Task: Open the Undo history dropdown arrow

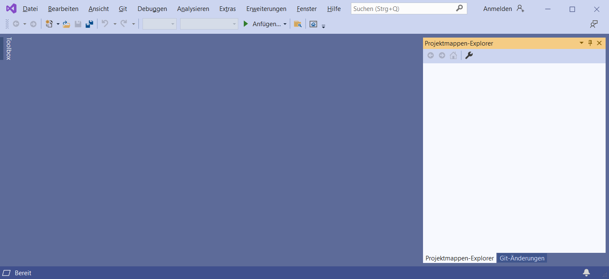Action: (115, 24)
